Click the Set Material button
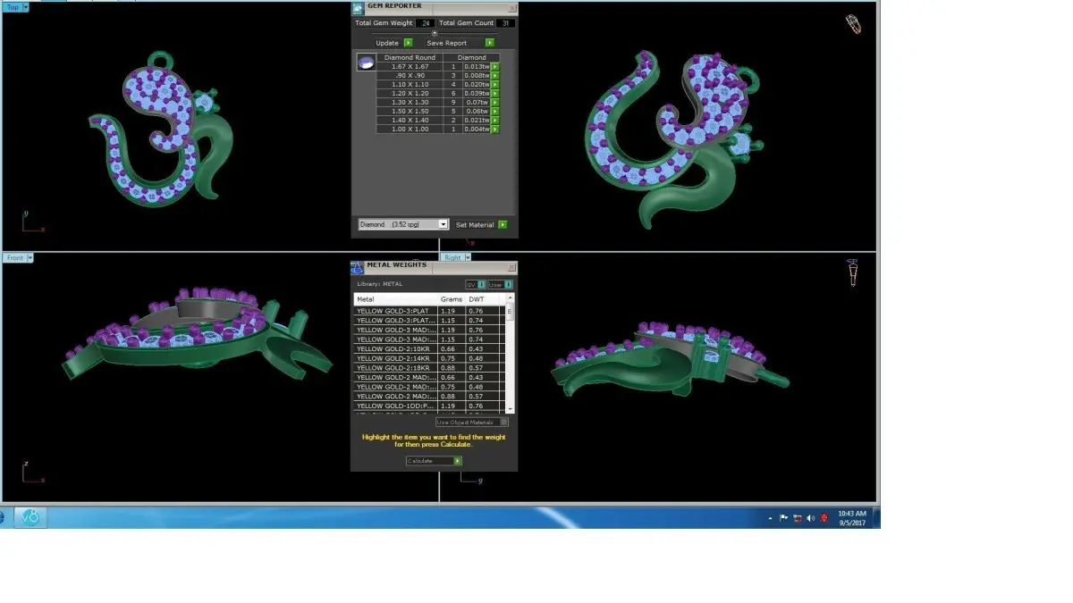 (x=475, y=225)
